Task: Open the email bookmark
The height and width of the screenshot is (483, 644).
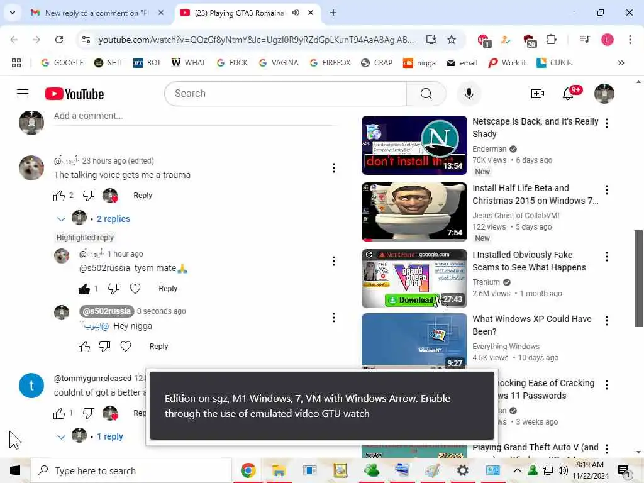Action: pyautogui.click(x=462, y=63)
